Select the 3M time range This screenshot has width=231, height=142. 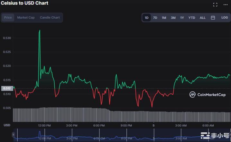tap(173, 18)
